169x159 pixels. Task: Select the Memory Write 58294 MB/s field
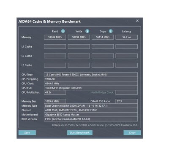79,37
